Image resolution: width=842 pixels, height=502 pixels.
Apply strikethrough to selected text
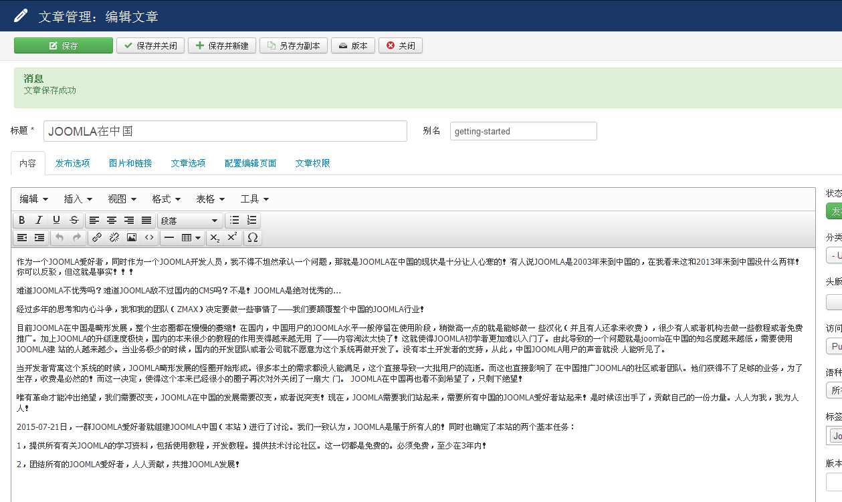pyautogui.click(x=74, y=221)
